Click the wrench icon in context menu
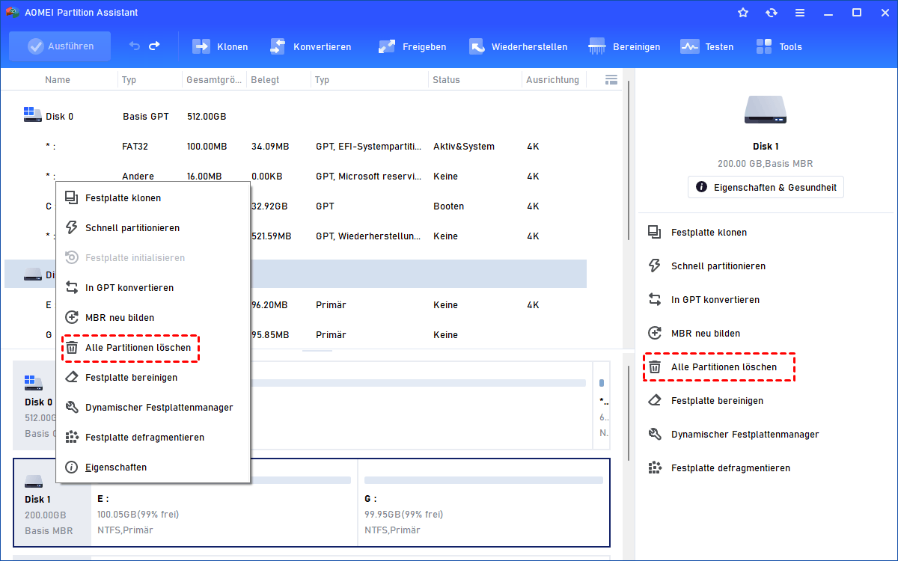The image size is (898, 561). (72, 408)
